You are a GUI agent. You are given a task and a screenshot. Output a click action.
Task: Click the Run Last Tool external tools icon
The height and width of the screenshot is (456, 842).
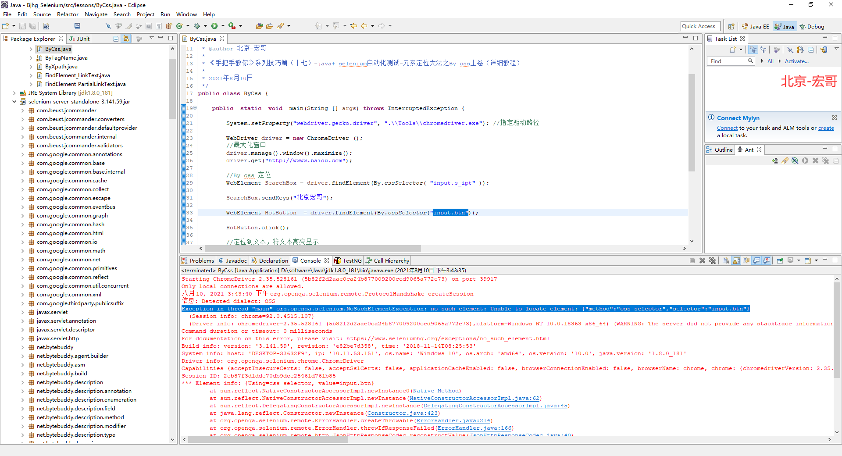tap(232, 26)
